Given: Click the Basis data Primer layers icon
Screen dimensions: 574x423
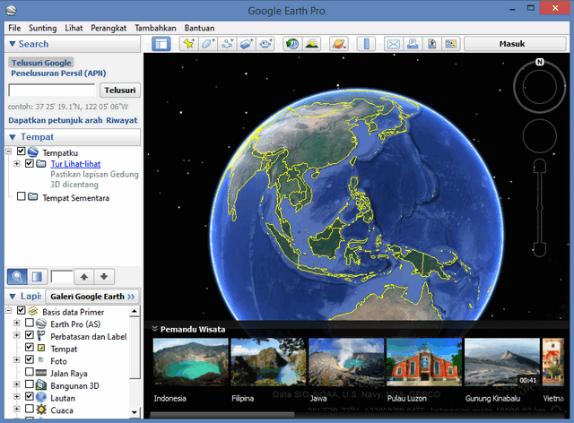Looking at the screenshot, I should pyautogui.click(x=33, y=311).
